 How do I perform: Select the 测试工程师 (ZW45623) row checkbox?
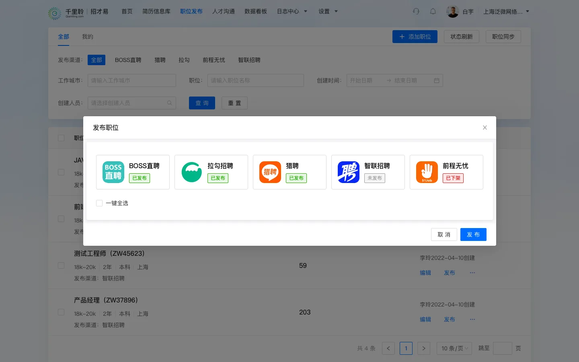61,265
